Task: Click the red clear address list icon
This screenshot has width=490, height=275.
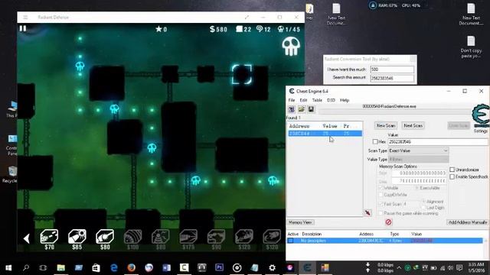Action: coord(388,222)
